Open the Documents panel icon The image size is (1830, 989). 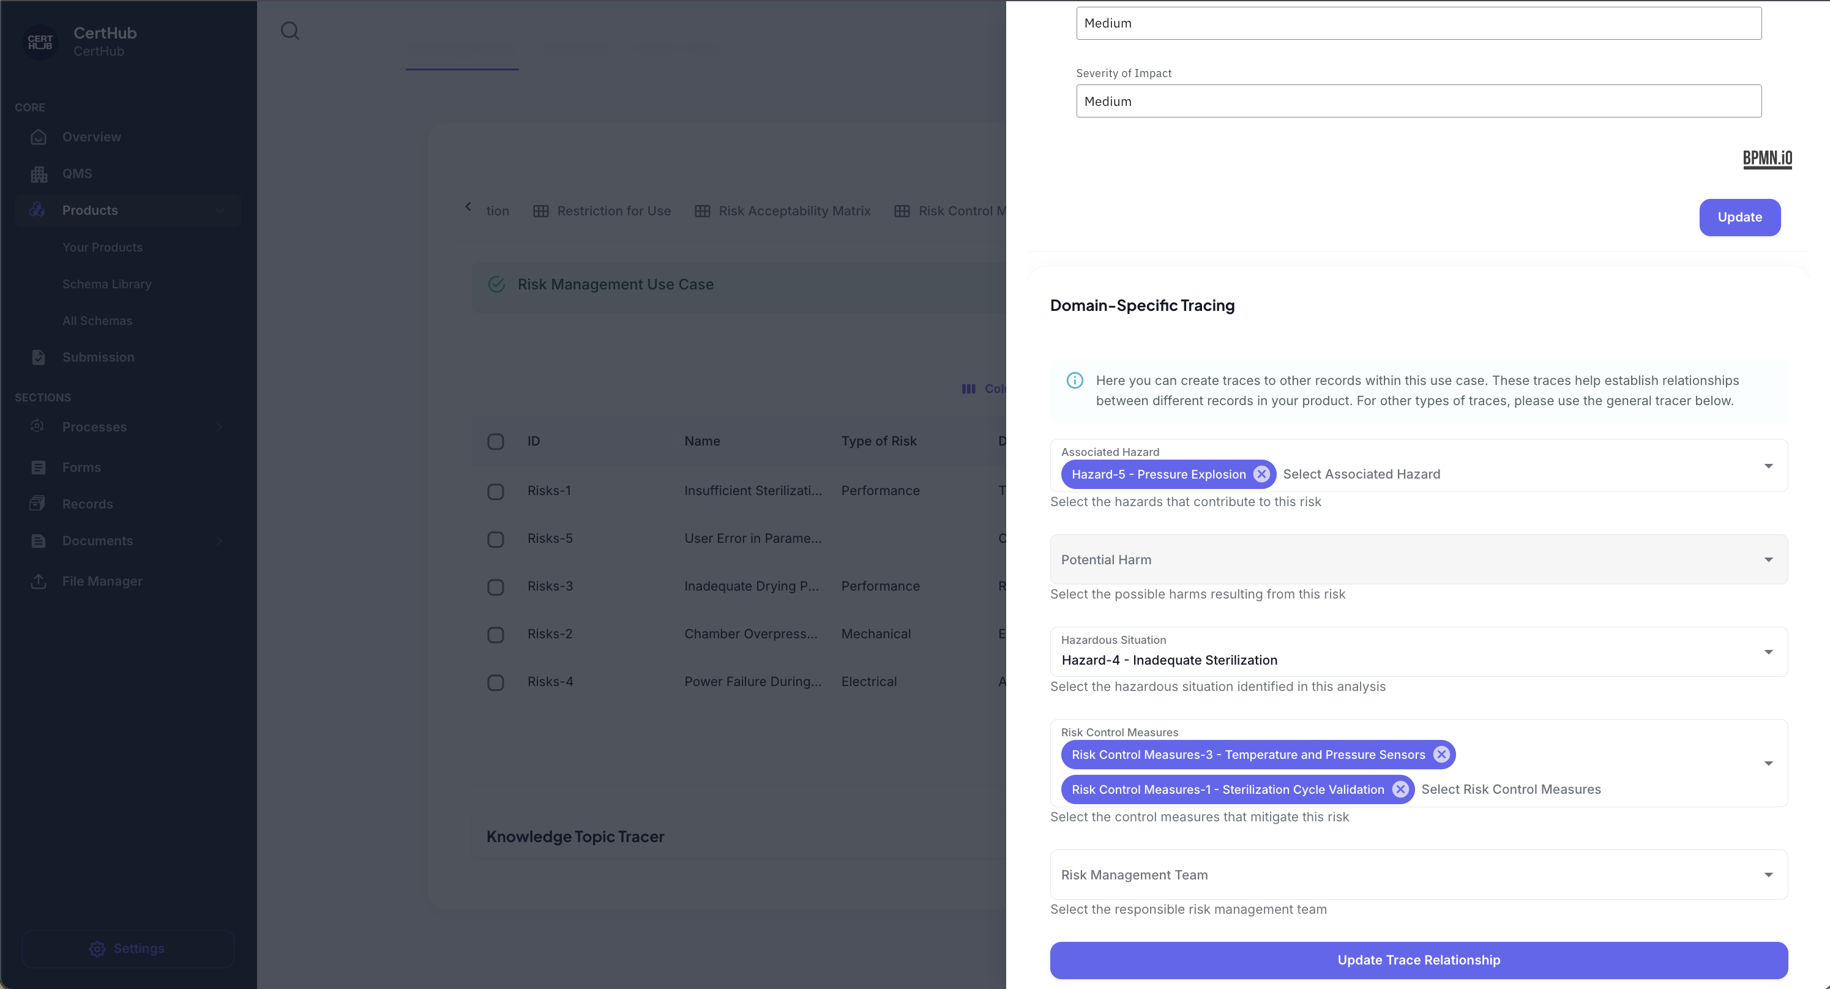coord(39,540)
